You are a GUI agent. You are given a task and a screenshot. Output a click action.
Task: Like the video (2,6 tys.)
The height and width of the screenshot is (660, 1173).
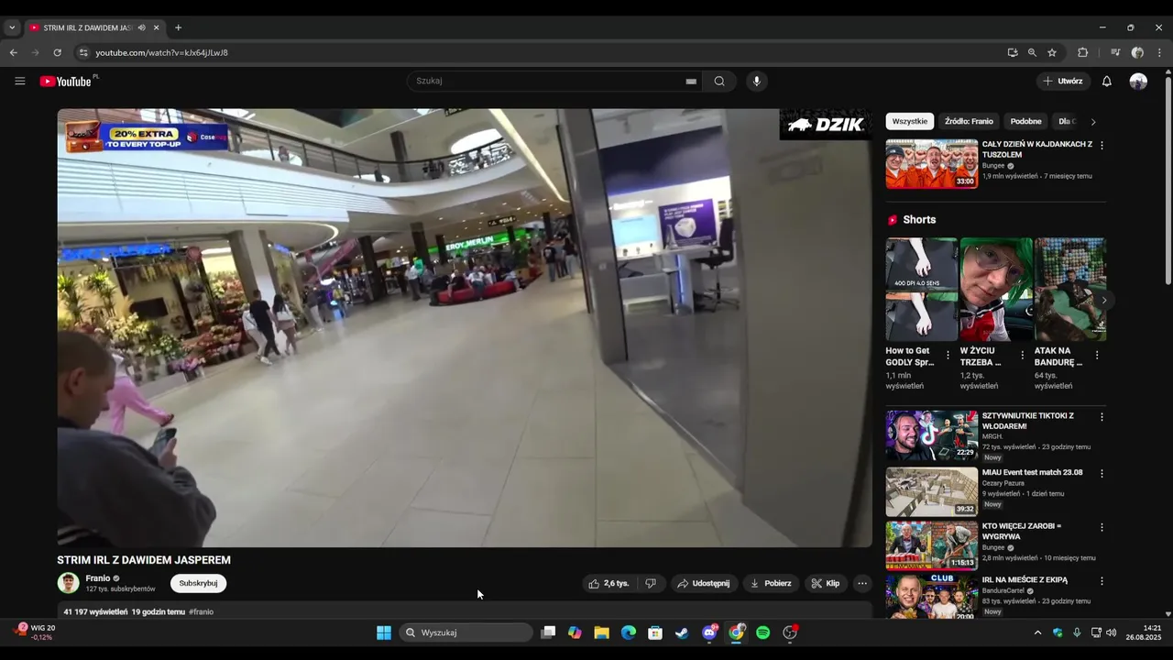pyautogui.click(x=609, y=583)
